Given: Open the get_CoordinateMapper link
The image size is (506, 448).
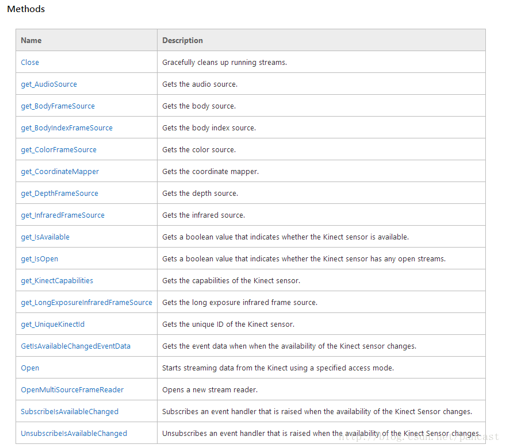Looking at the screenshot, I should click(60, 172).
